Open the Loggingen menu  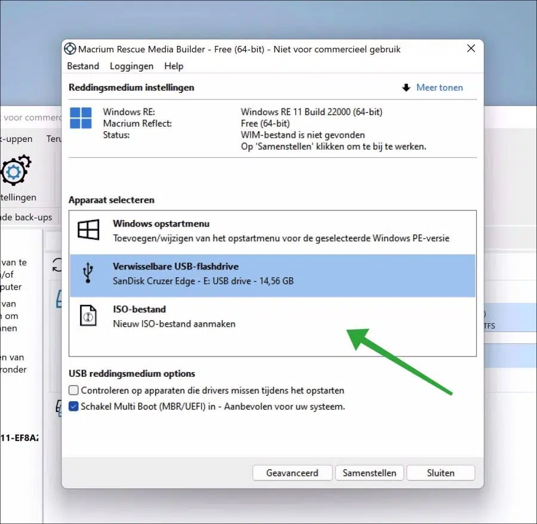(131, 66)
